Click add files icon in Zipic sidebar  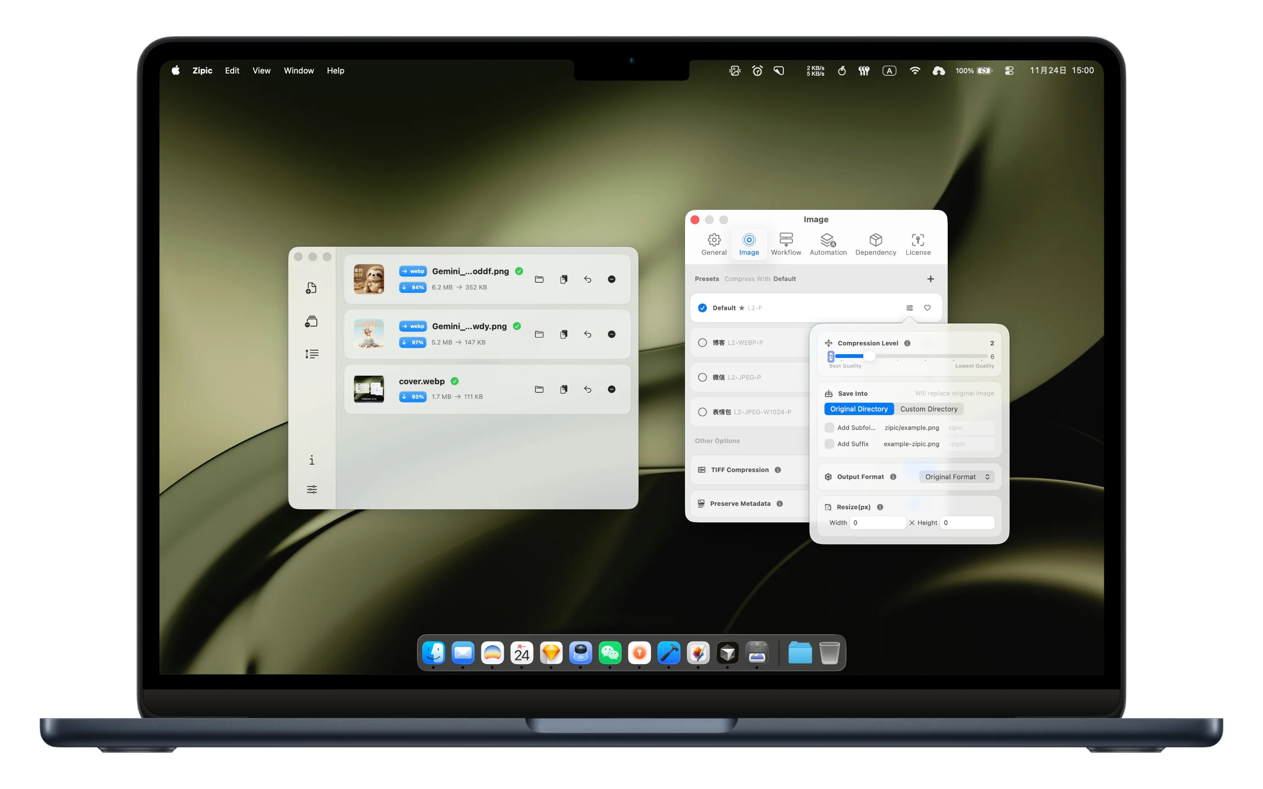(311, 288)
